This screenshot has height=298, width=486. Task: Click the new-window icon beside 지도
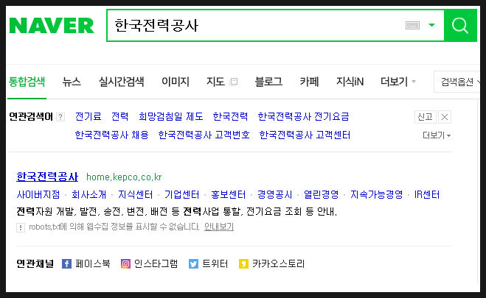[233, 82]
